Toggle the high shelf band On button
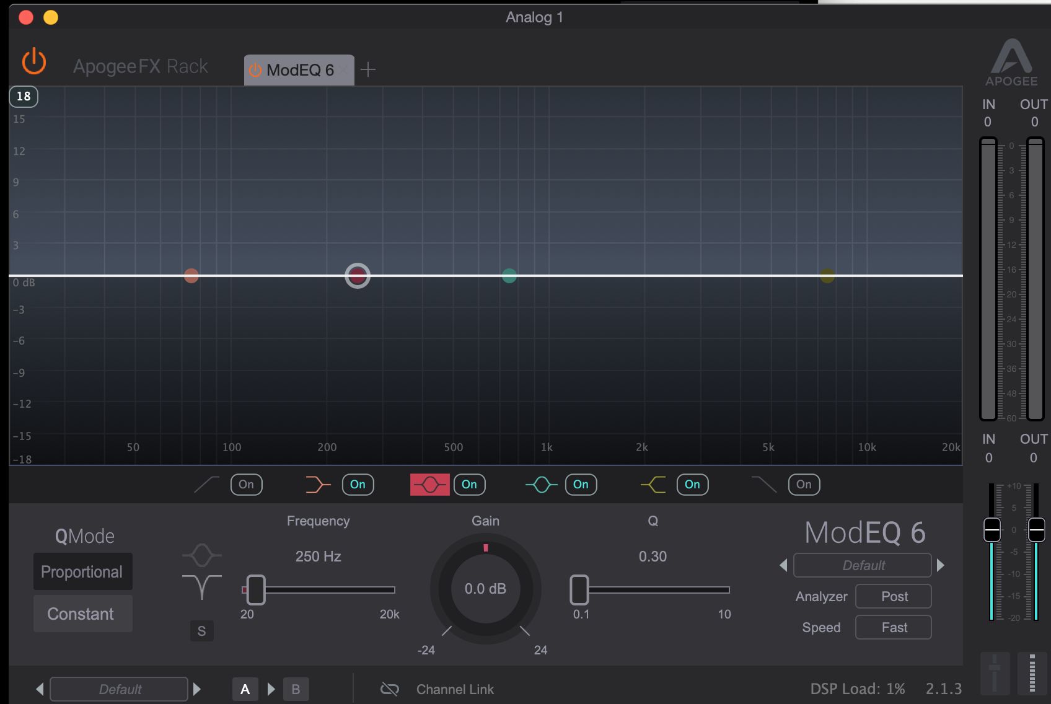 coord(693,485)
